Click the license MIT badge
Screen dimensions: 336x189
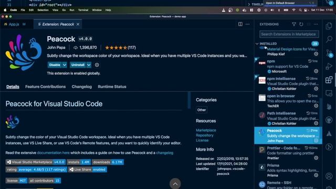[16, 181]
